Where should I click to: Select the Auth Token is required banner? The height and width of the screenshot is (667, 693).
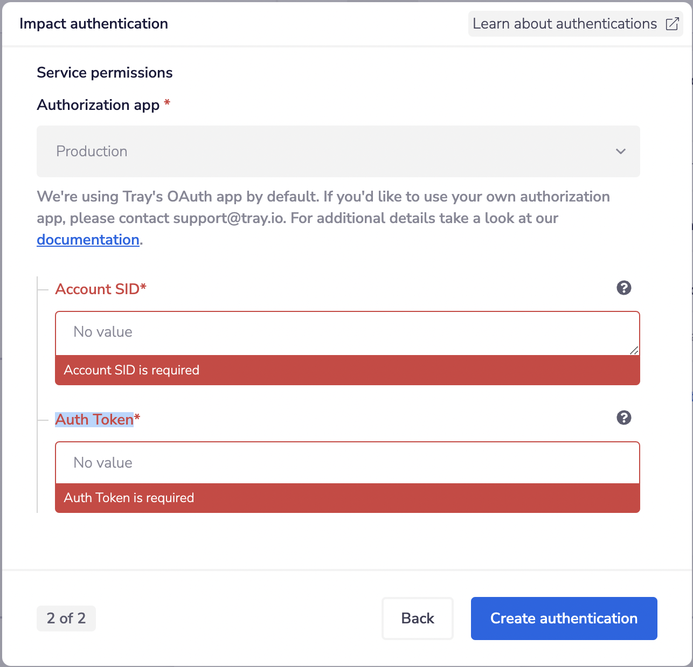(347, 498)
